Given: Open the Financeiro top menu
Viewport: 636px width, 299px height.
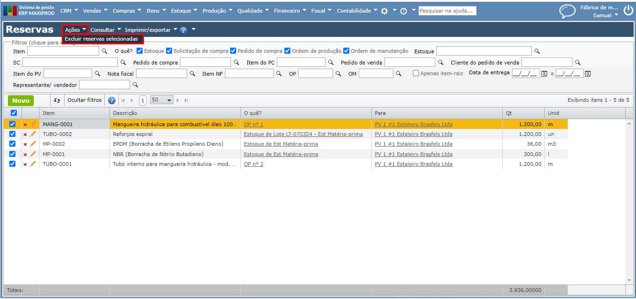Looking at the screenshot, I should pyautogui.click(x=290, y=11).
